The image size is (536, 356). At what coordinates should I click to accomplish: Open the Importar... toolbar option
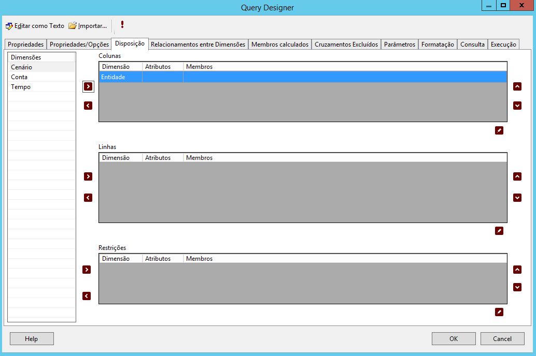click(88, 26)
